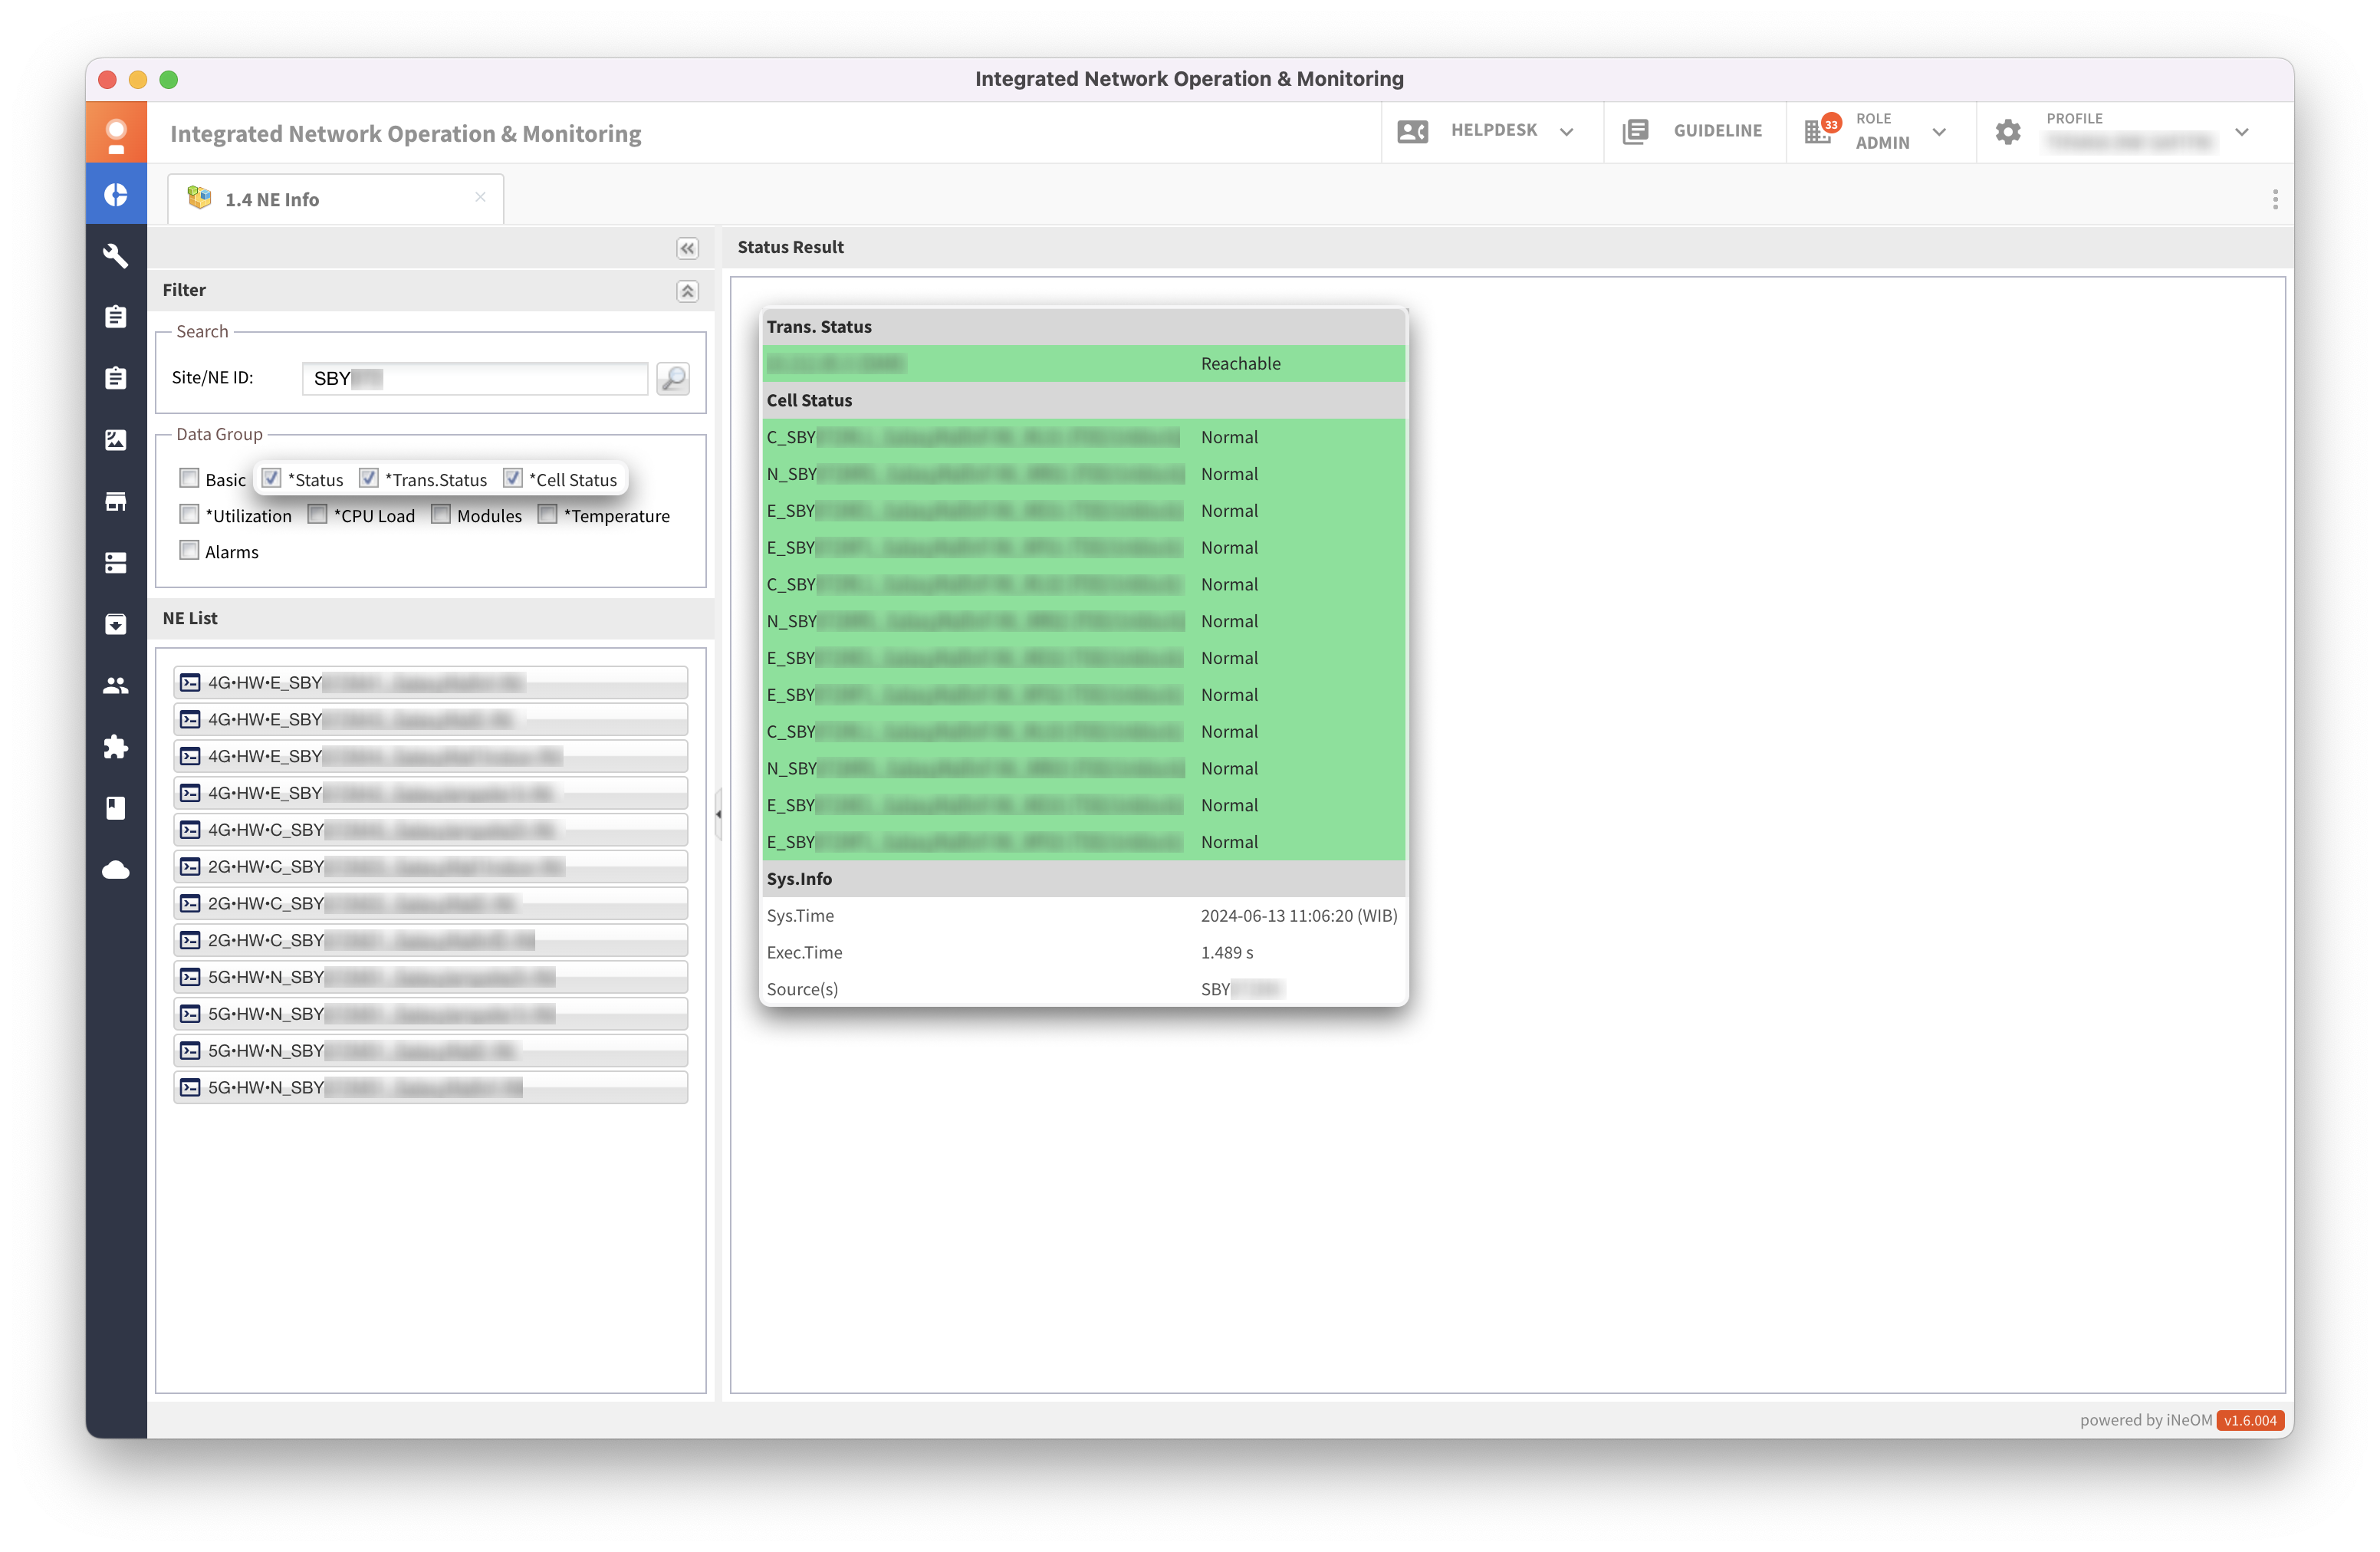Open the users group sidebar icon
This screenshot has width=2380, height=1552.
(x=116, y=685)
